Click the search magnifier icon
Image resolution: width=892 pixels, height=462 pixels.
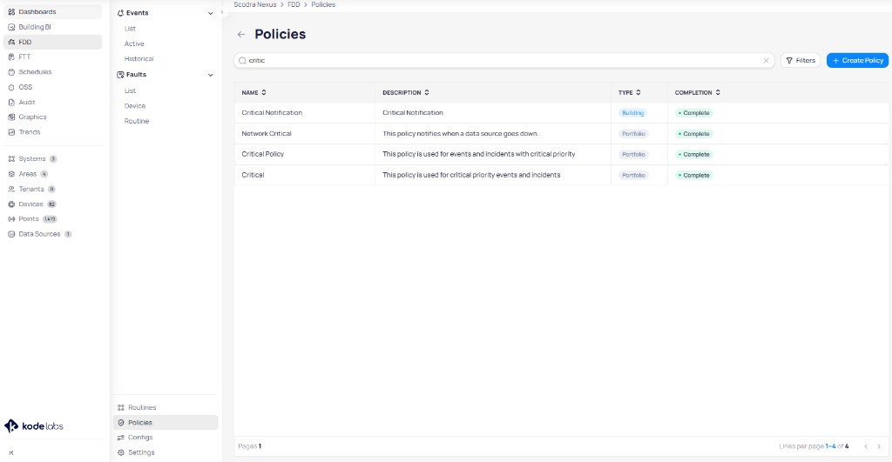tap(242, 60)
